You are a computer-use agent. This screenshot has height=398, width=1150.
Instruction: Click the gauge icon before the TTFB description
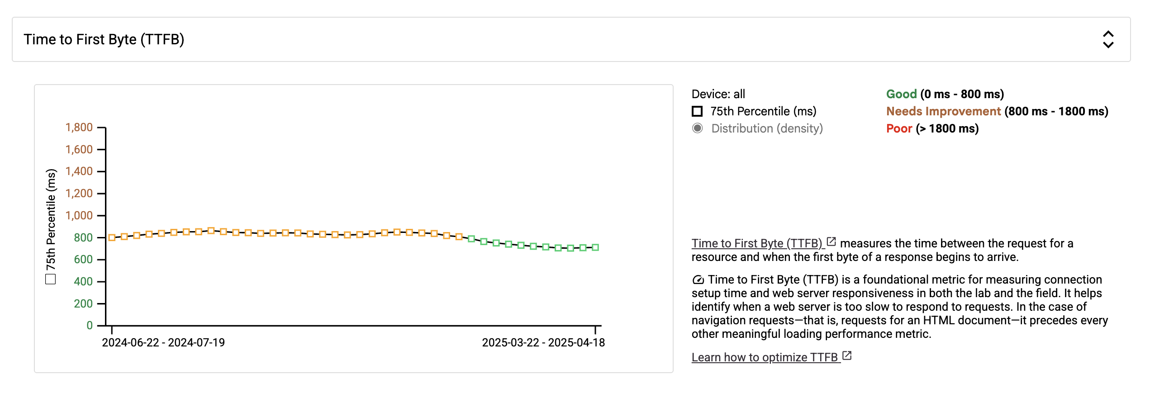click(x=698, y=280)
